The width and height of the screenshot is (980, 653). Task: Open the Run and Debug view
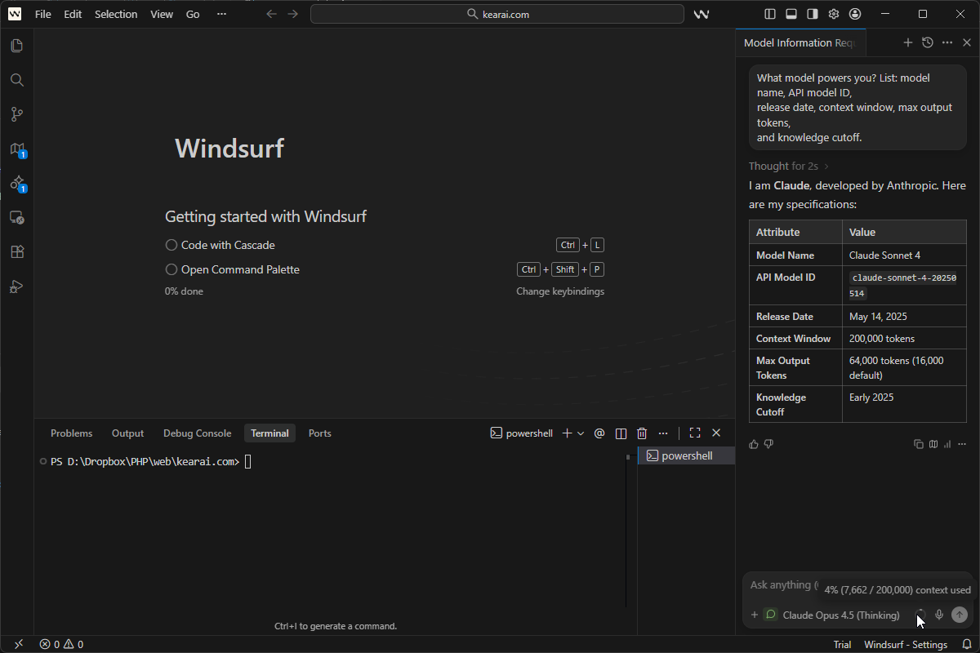click(16, 287)
